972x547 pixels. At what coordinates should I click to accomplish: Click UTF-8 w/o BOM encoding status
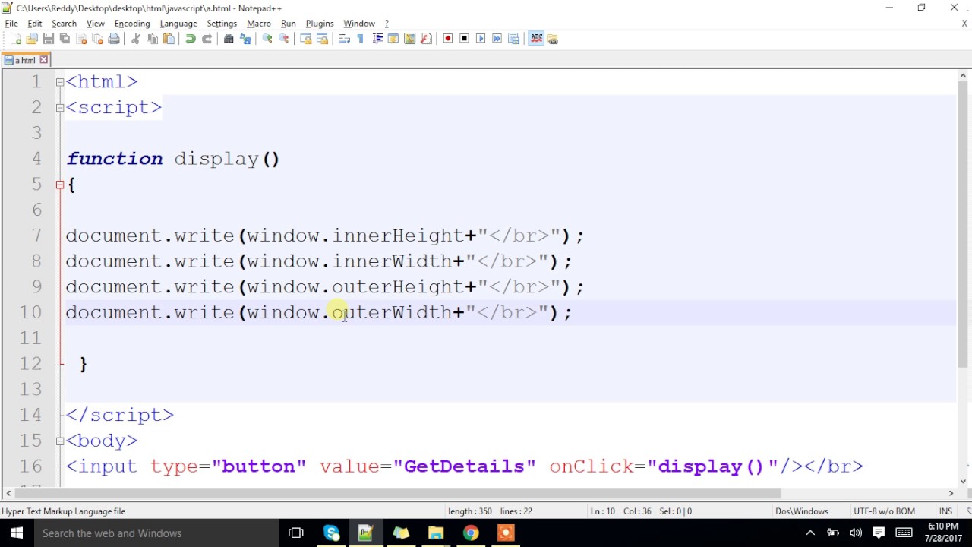tap(884, 511)
